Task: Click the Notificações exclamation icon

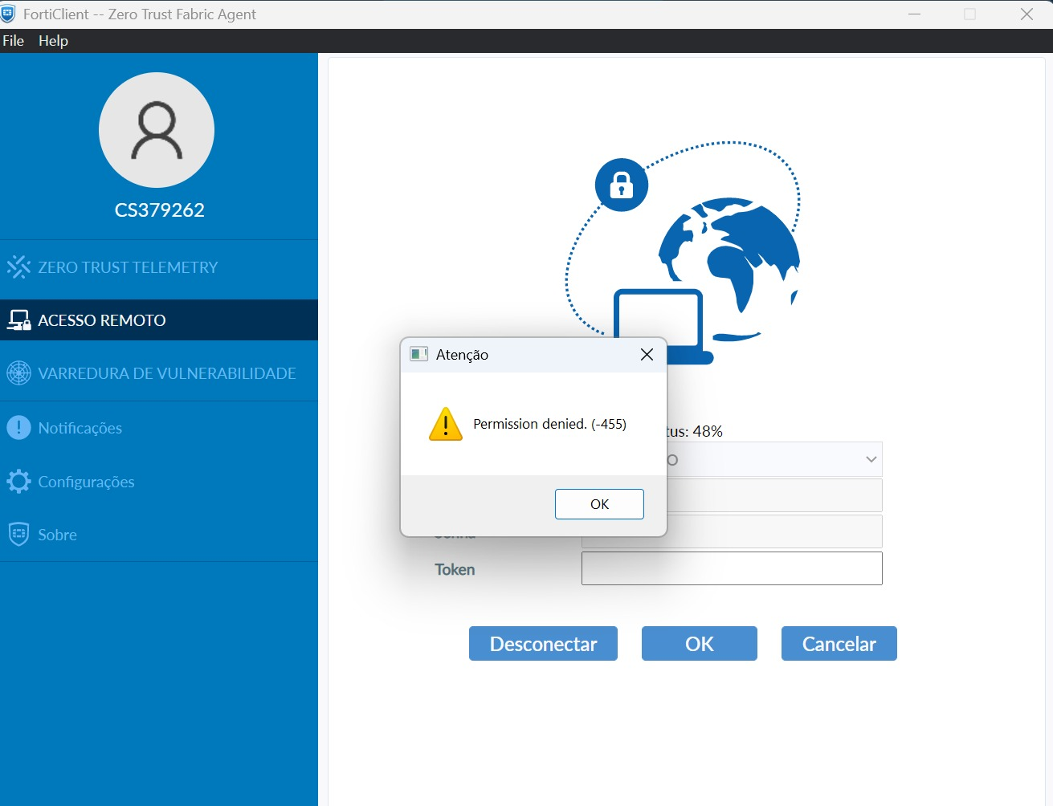Action: (x=18, y=428)
